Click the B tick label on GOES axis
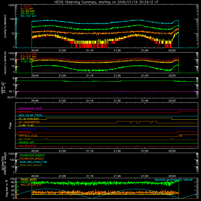Screen dimensions: 201x201 click(x=14, y=78)
